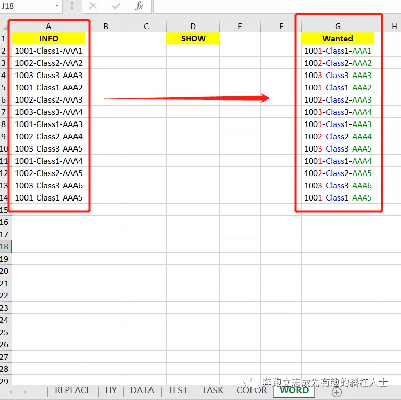
Task: Select column F header
Action: [x=281, y=27]
